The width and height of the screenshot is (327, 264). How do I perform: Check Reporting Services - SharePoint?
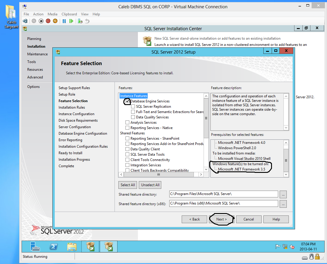pyautogui.click(x=128, y=139)
